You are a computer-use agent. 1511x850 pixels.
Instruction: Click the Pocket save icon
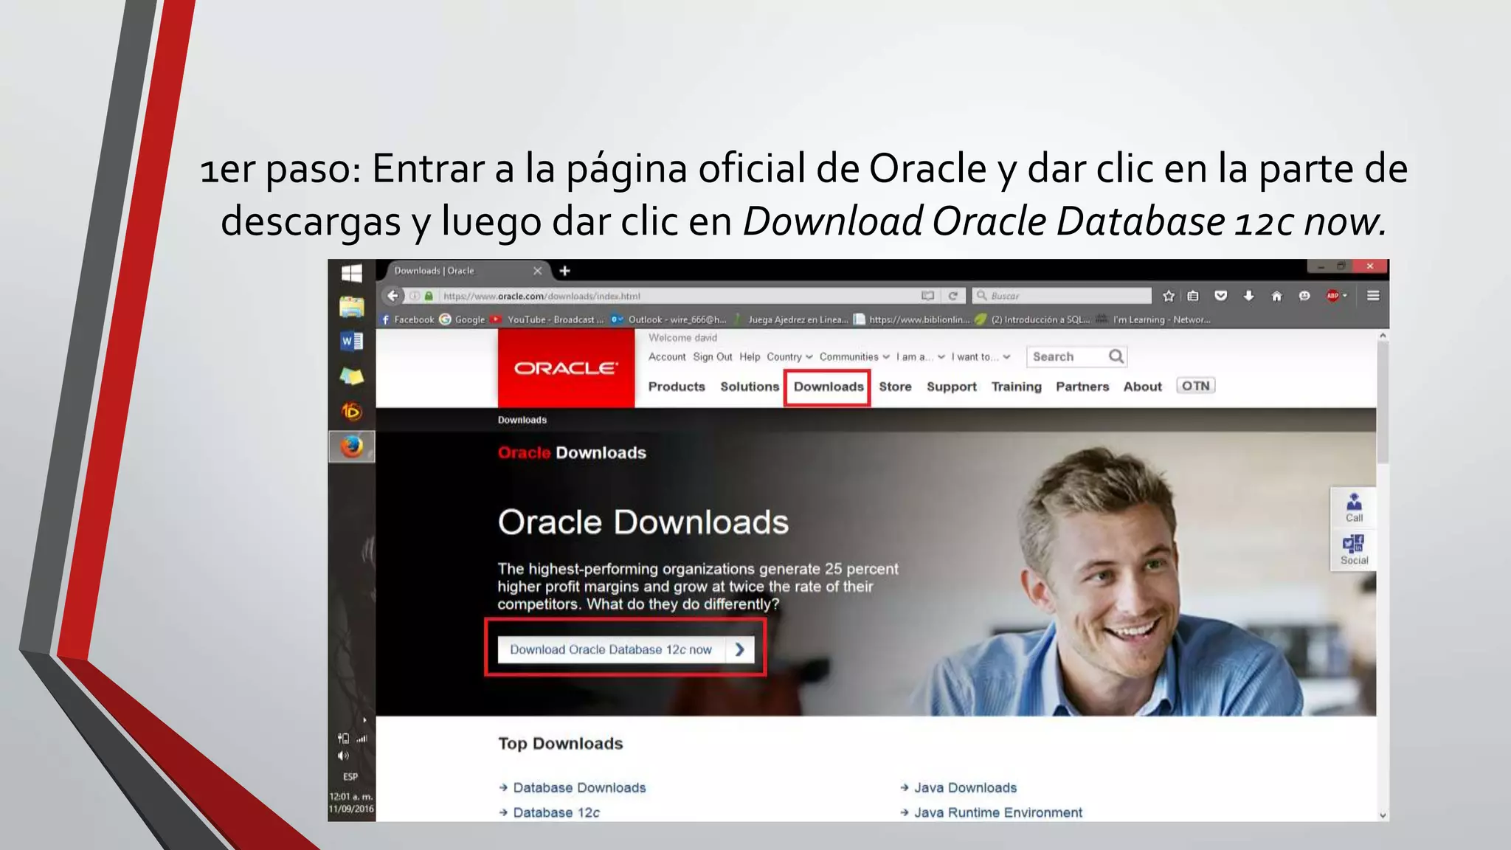click(1221, 296)
